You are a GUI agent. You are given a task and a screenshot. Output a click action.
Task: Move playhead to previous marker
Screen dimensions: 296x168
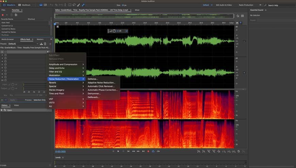pyautogui.click(x=128, y=151)
